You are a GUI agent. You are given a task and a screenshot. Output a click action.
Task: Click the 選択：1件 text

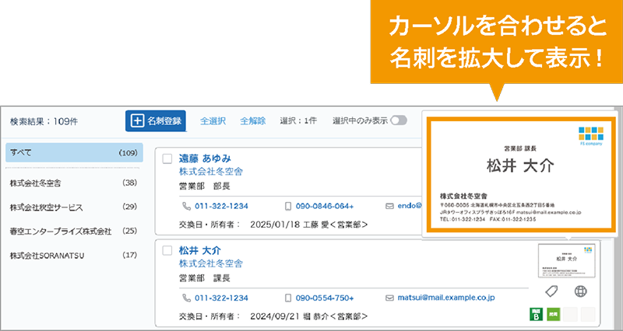(x=298, y=120)
